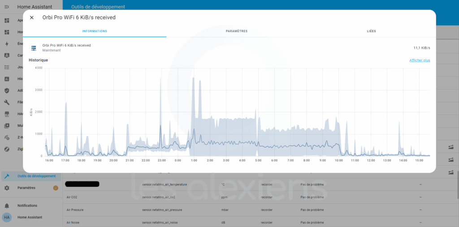Click the 'Maintenant' timestamp text

[52, 50]
